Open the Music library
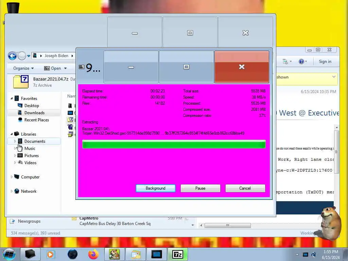 click(x=30, y=149)
